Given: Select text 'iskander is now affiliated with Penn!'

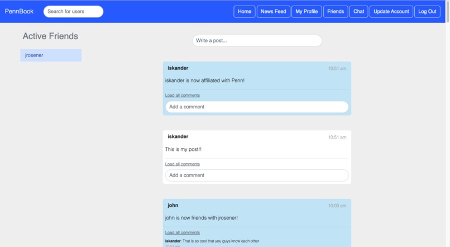Looking at the screenshot, I should point(205,80).
